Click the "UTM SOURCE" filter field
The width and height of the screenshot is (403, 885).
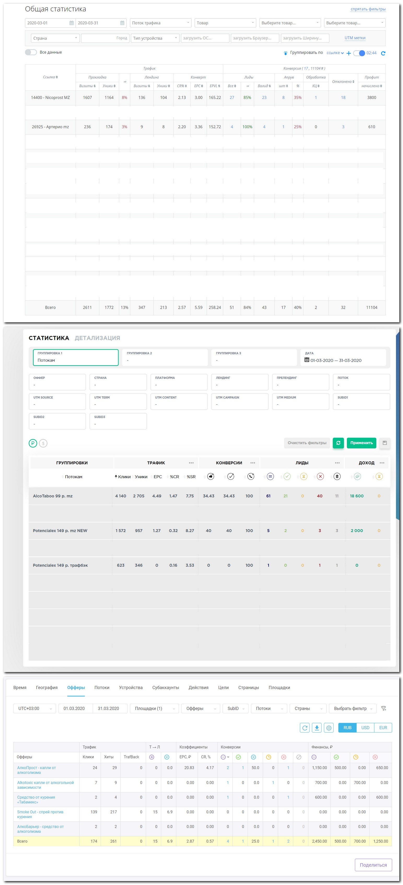(57, 402)
